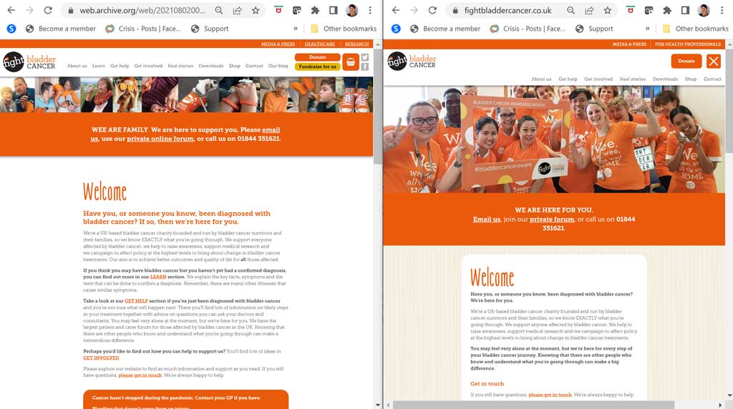This screenshot has height=409, width=733.
Task: Open About us menu on archived page
Action: pos(77,66)
